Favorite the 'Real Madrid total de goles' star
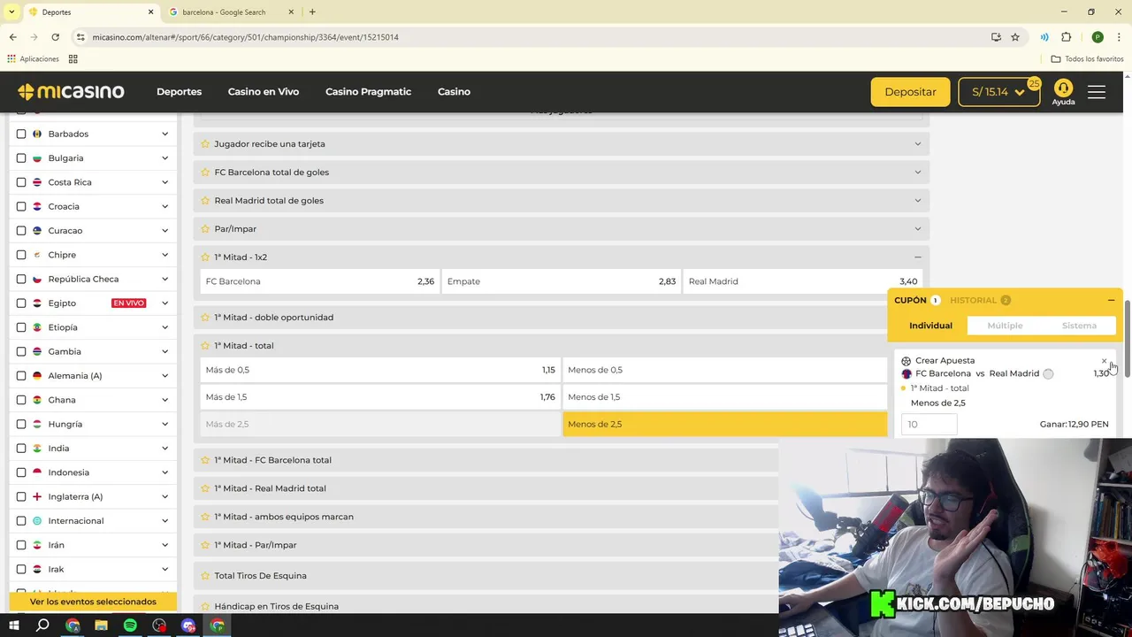 pyautogui.click(x=205, y=200)
